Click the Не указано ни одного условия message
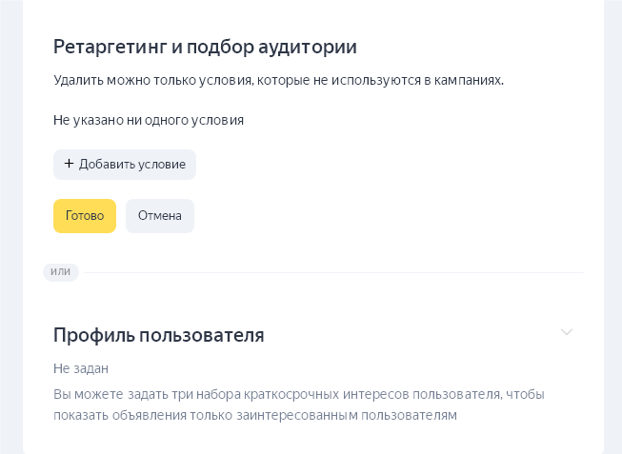The height and width of the screenshot is (454, 622). click(149, 120)
